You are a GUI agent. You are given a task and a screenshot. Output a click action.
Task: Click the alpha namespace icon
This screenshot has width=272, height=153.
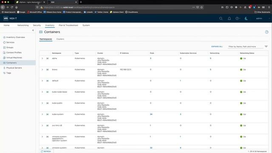(x=47, y=59)
